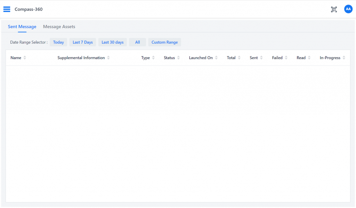Filter messages to Today
Viewport: 356px width, 208px height.
click(x=58, y=42)
